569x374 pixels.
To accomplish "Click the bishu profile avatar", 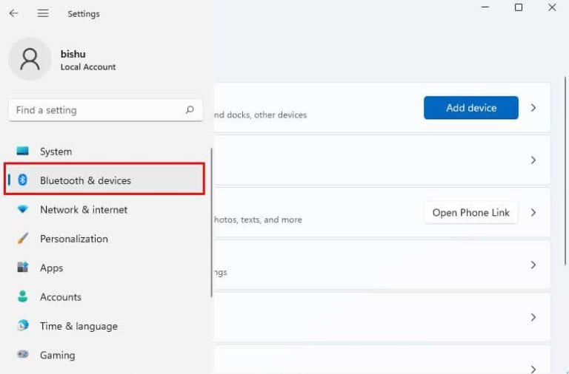I will [30, 59].
